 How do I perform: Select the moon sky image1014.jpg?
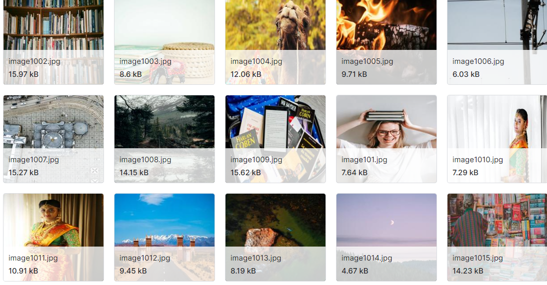click(x=386, y=237)
